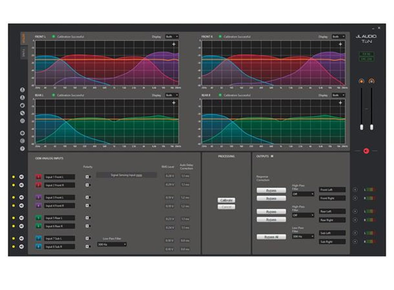394x290 pixels.
Task: Open the inputs Low-Pass Filter 300 Hz dropdown
Action: 112,244
